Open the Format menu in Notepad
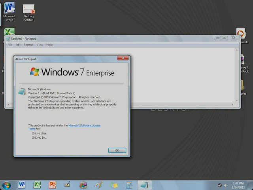This screenshot has width=253, height=190. [28, 45]
